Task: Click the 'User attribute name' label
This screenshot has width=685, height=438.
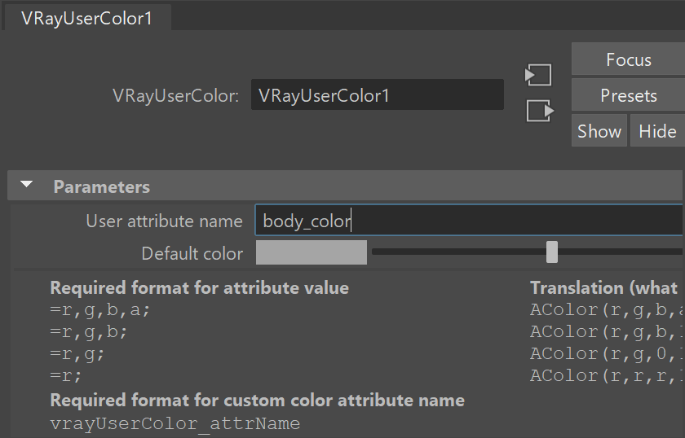Action: [164, 221]
